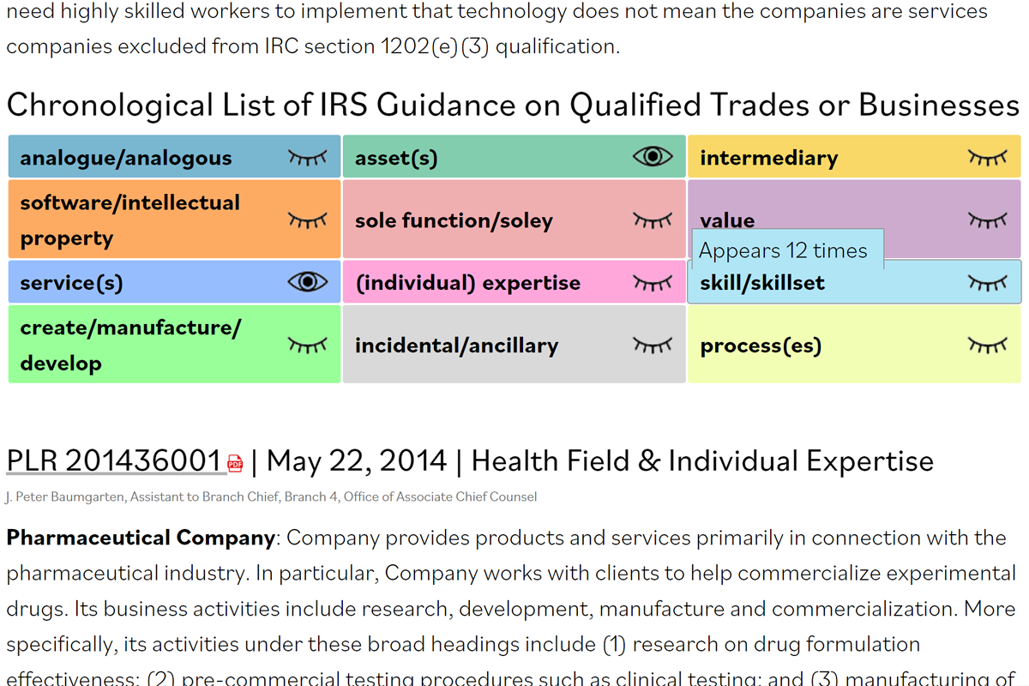
Task: Show occurrences using the "value" eye icon
Action: tap(987, 219)
